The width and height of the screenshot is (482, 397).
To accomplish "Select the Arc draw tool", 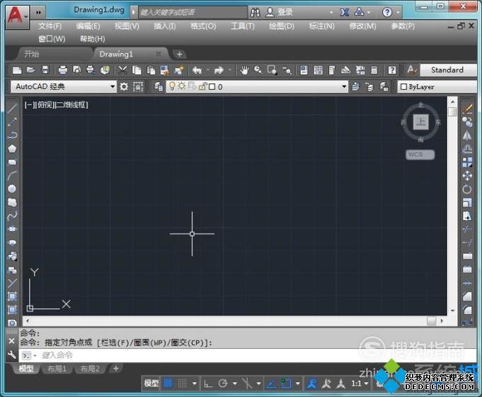I will [x=12, y=176].
